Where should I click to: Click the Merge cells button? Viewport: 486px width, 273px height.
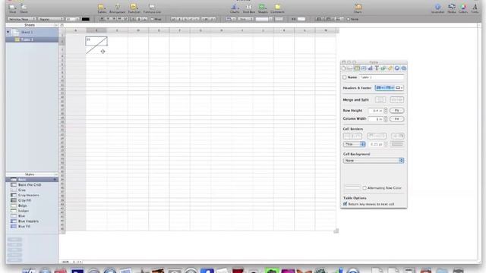point(380,99)
